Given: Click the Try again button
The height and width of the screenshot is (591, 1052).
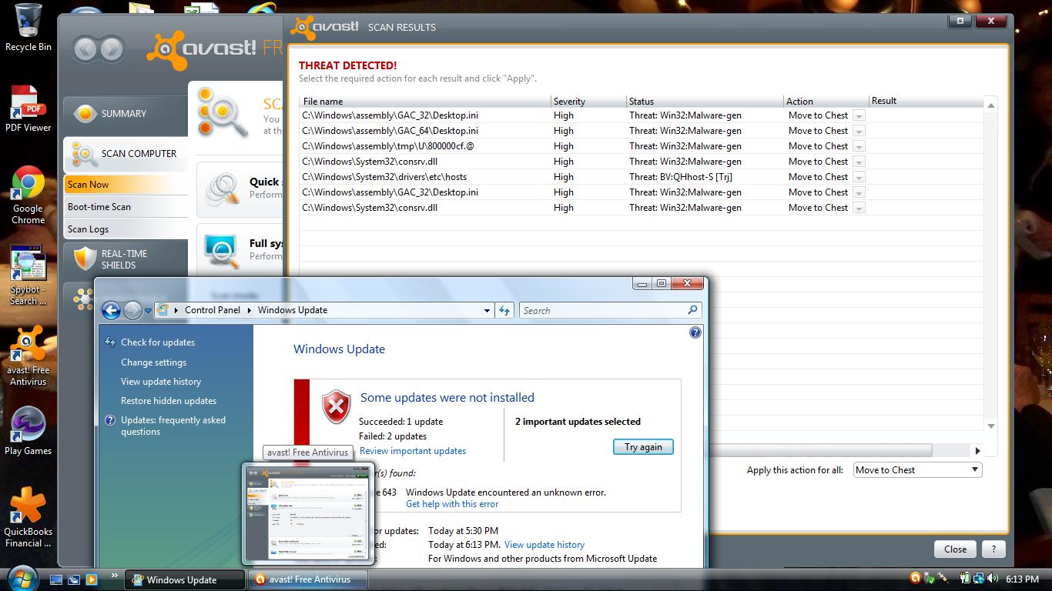Looking at the screenshot, I should click(x=643, y=447).
